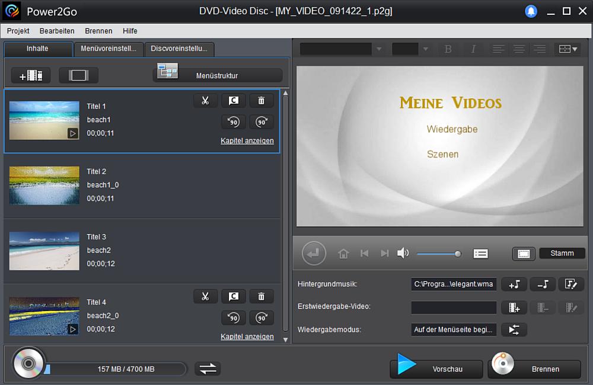Screen dimensions: 593x385
Task: Click the home icon in the preview controls
Action: click(x=343, y=253)
